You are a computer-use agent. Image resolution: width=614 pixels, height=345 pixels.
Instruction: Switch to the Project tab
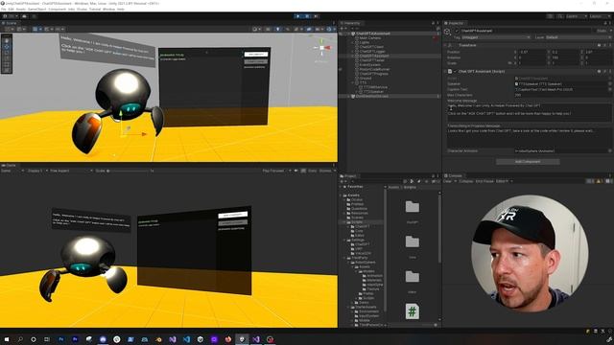pos(348,176)
